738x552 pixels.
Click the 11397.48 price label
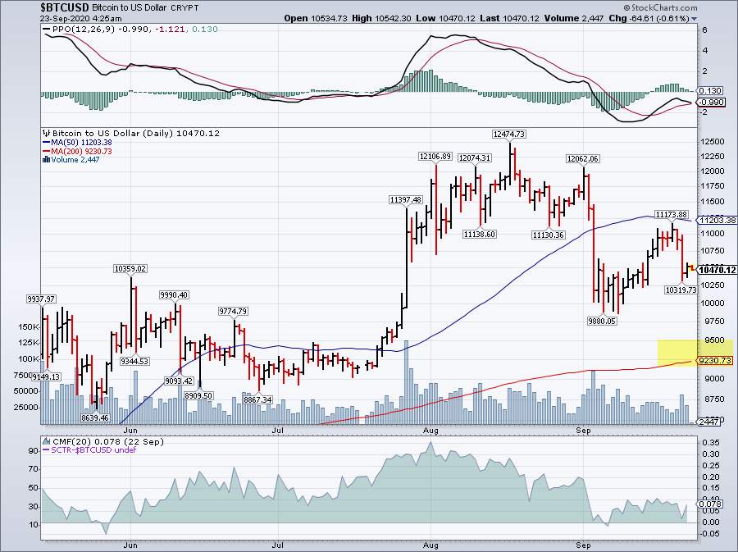coord(405,199)
